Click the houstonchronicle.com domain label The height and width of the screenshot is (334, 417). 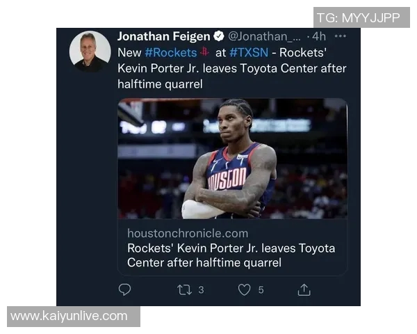coord(188,233)
